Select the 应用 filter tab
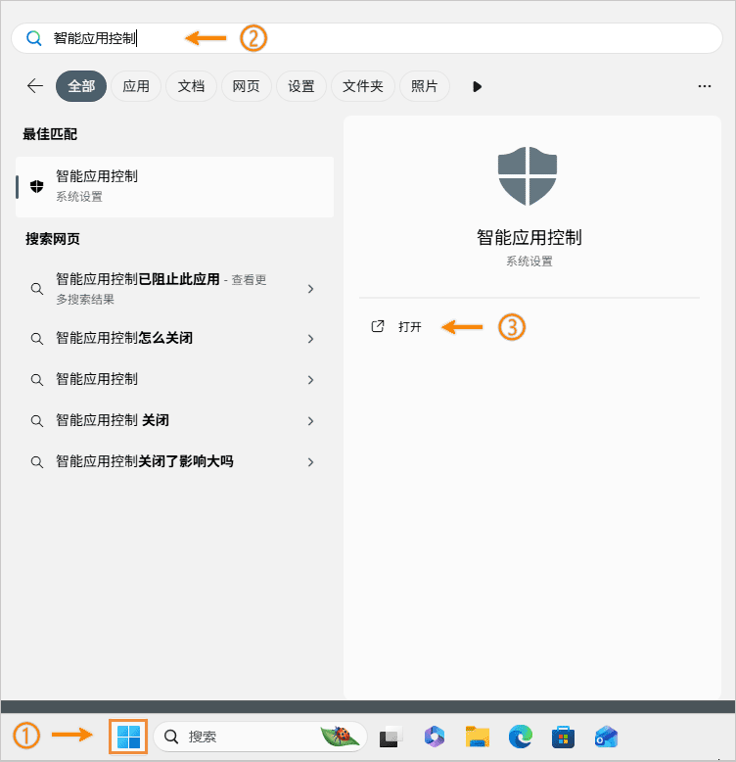This screenshot has width=736, height=762. 136,86
